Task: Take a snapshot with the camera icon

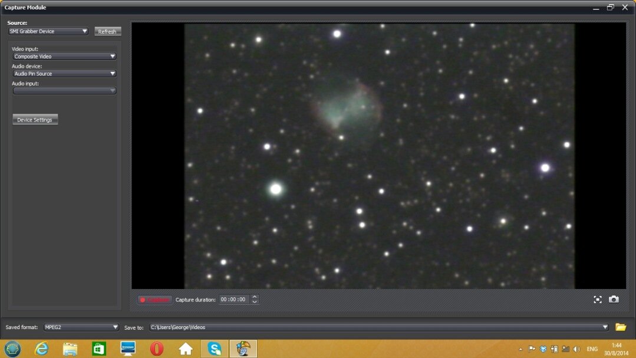Action: 614,299
